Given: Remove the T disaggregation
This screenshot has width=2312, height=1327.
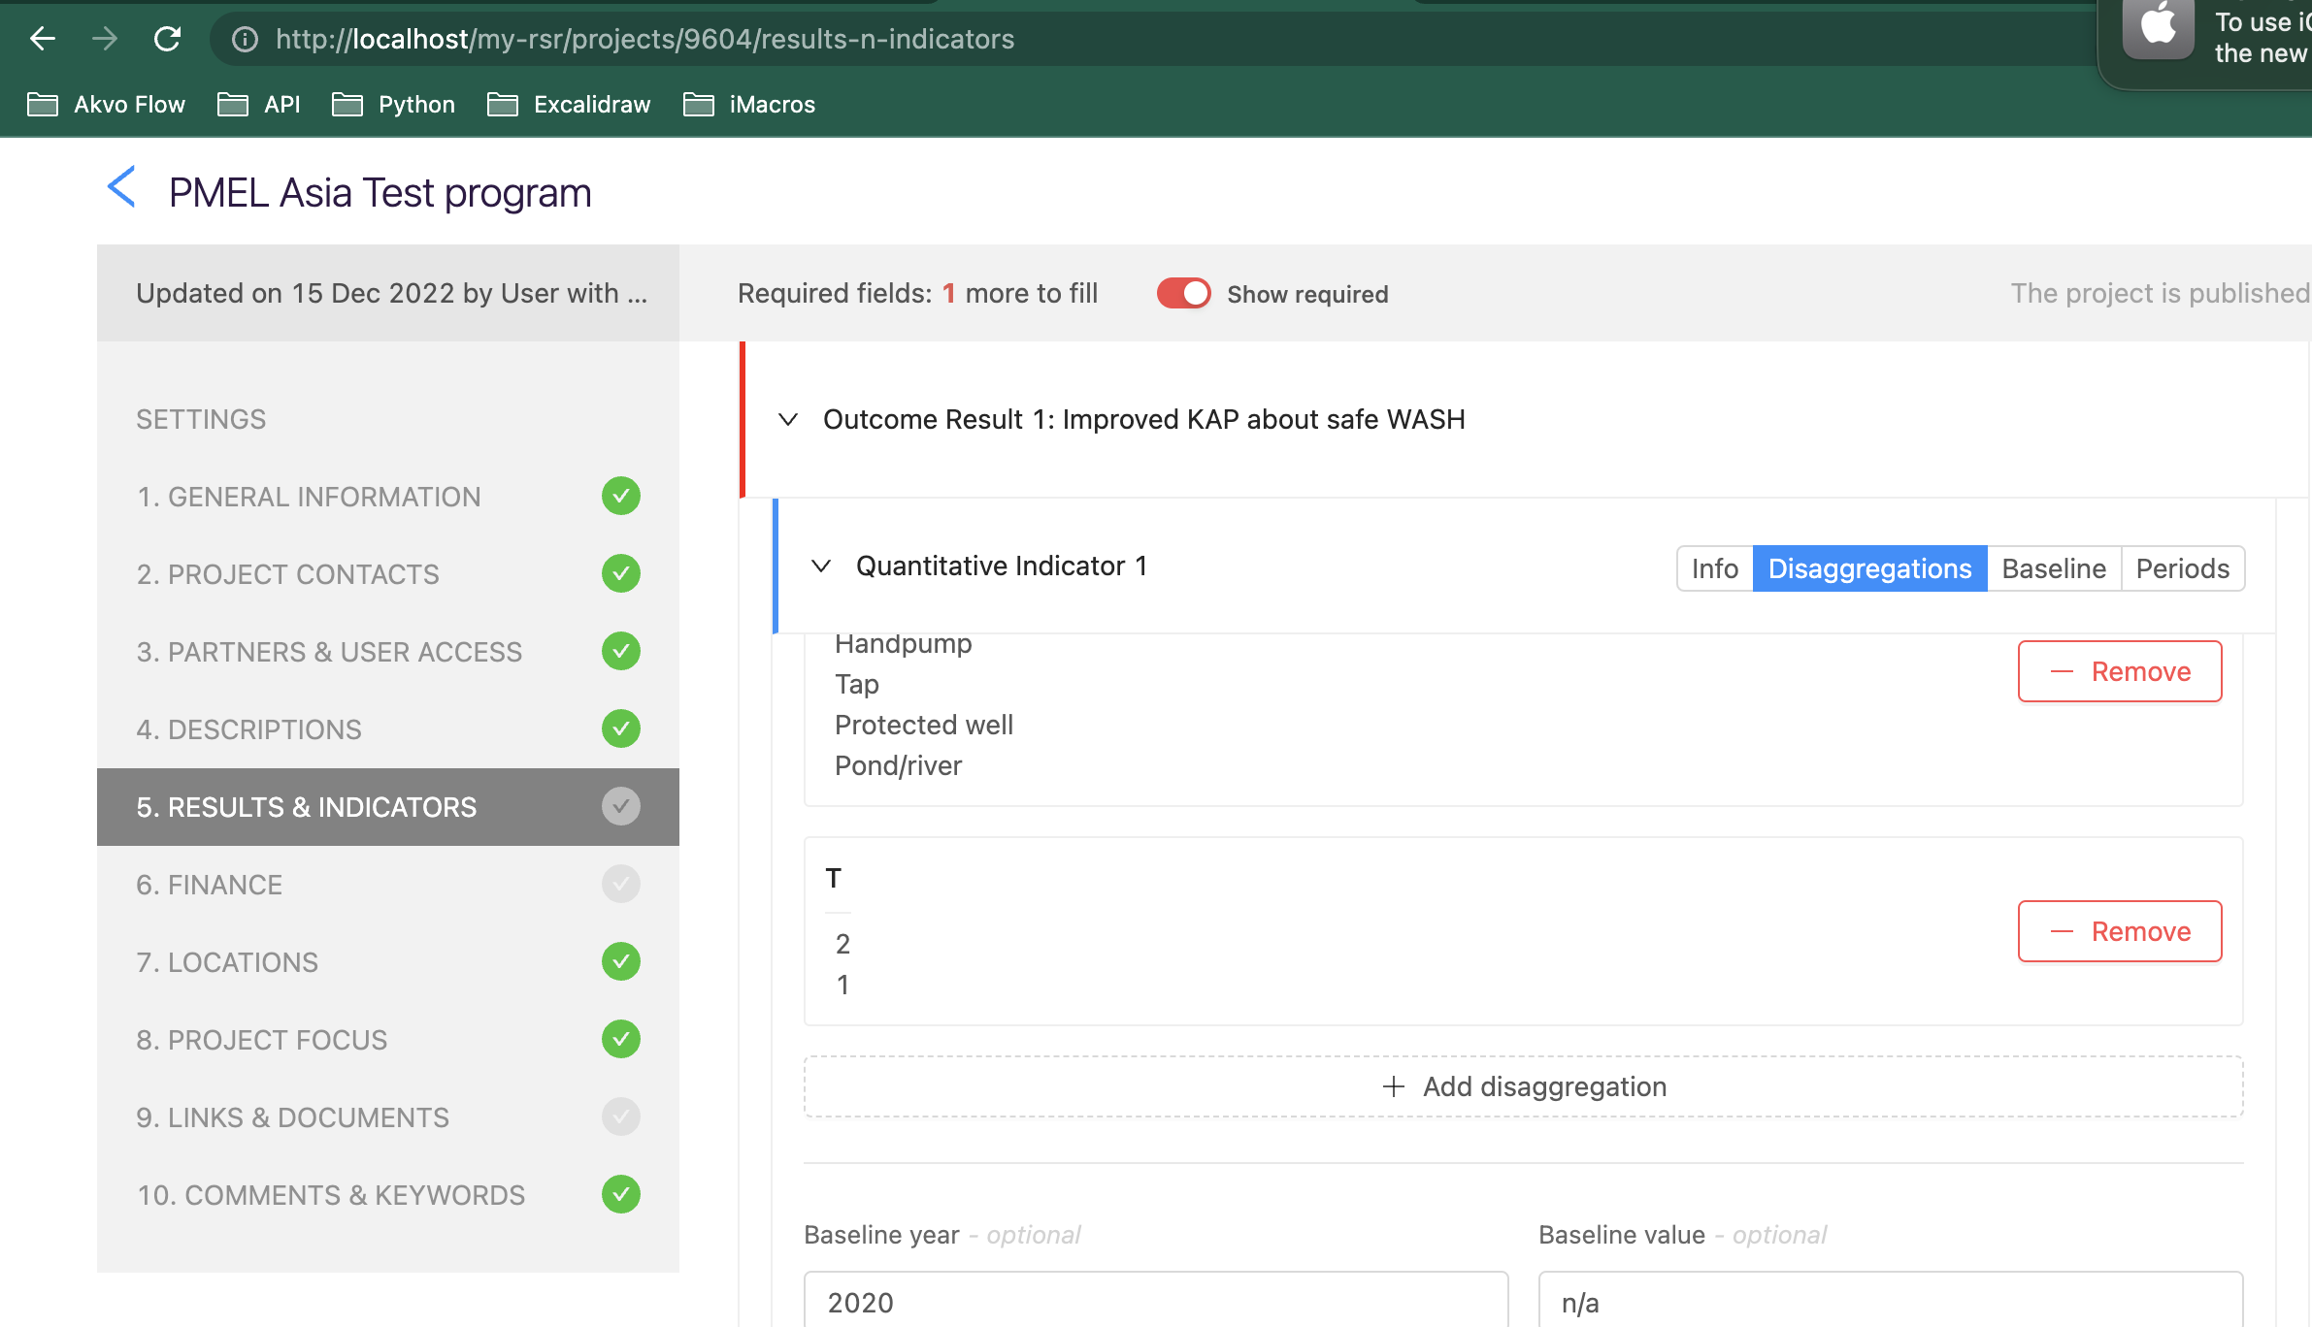Looking at the screenshot, I should [2119, 931].
